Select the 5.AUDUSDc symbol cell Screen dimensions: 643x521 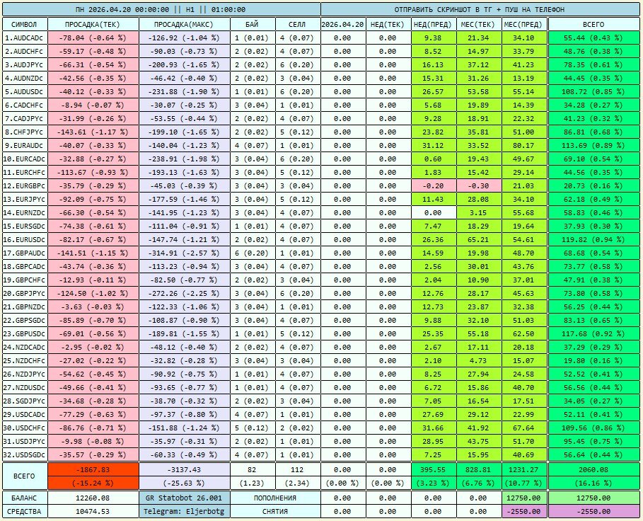pyautogui.click(x=25, y=91)
